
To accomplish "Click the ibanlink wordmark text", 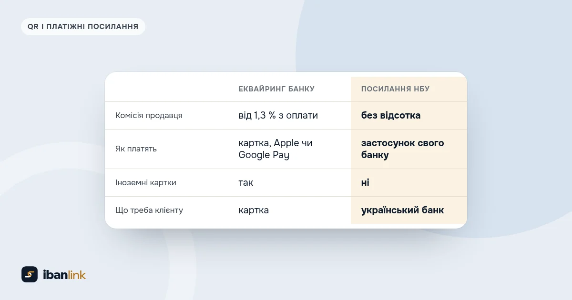I will [x=64, y=275].
